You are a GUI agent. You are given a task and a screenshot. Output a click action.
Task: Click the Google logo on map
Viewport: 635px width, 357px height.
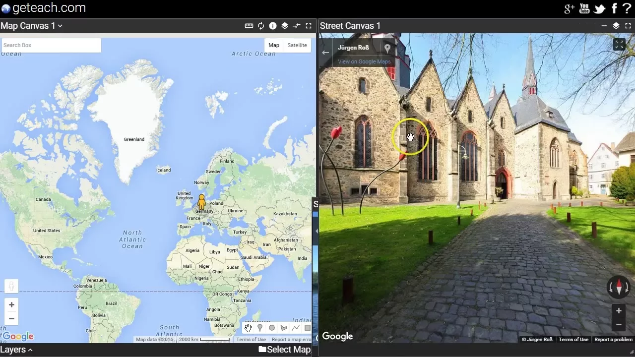[18, 337]
